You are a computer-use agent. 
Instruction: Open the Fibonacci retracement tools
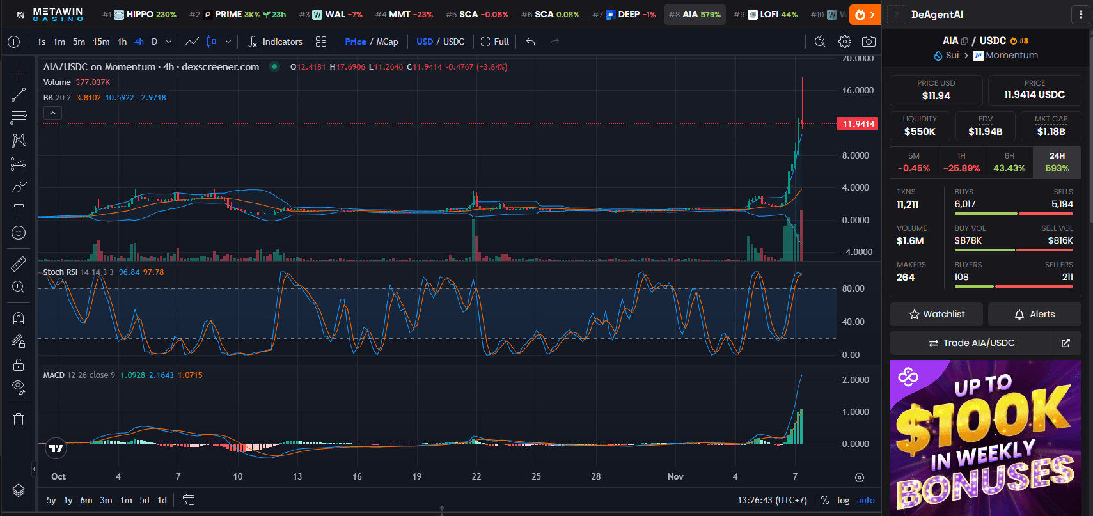(x=19, y=118)
